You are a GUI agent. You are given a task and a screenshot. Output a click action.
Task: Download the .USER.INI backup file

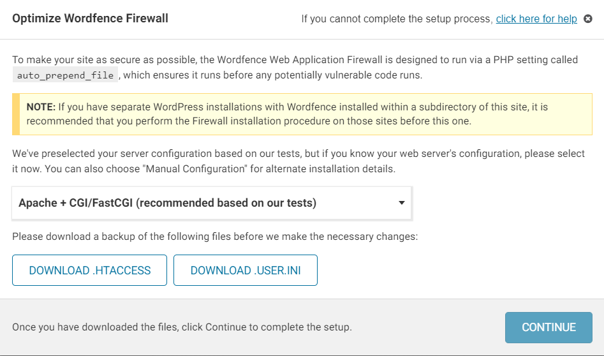[x=246, y=270]
